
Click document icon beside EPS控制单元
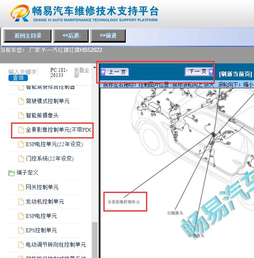21,231
